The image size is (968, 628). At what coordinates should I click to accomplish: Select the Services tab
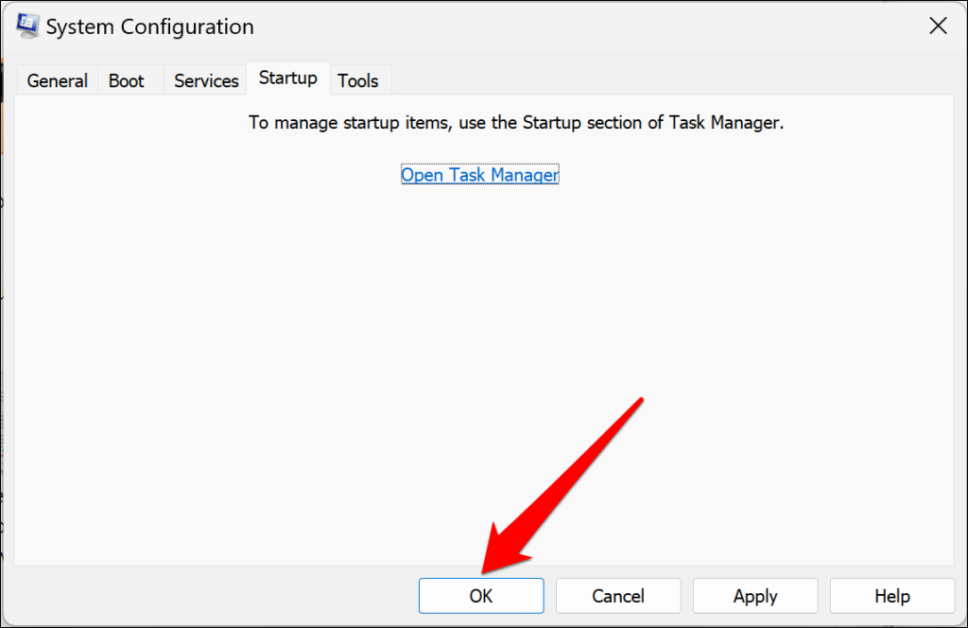(x=206, y=81)
